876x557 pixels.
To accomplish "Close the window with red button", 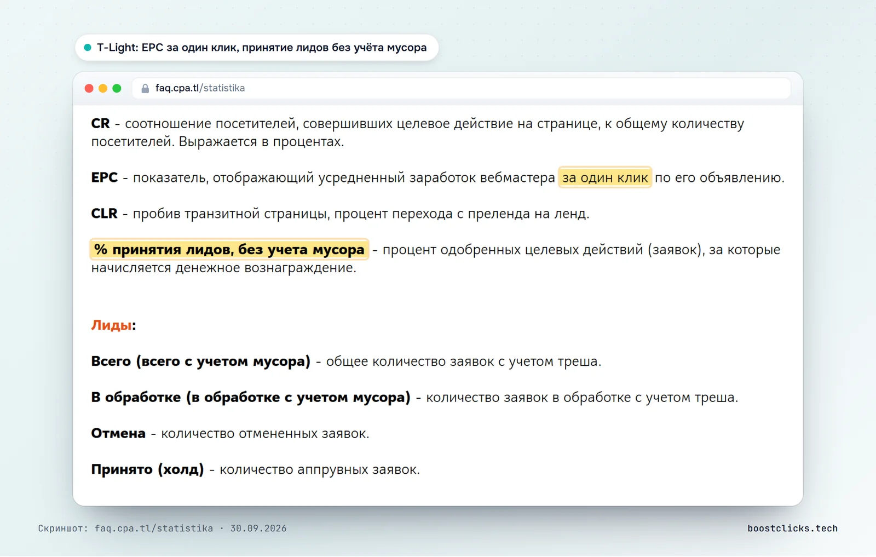I will point(89,88).
